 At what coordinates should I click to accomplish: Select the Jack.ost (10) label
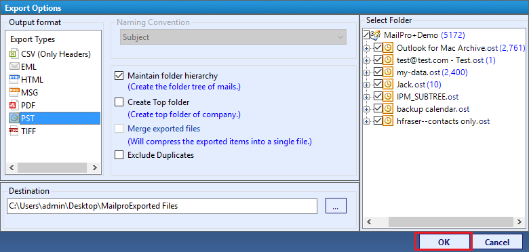point(419,84)
